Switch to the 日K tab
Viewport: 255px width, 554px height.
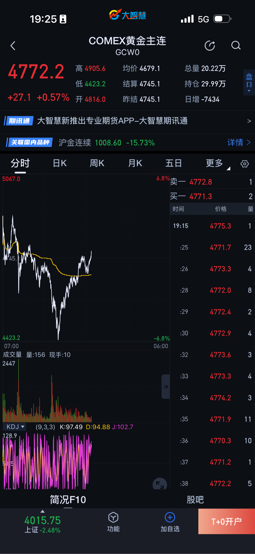[60, 163]
